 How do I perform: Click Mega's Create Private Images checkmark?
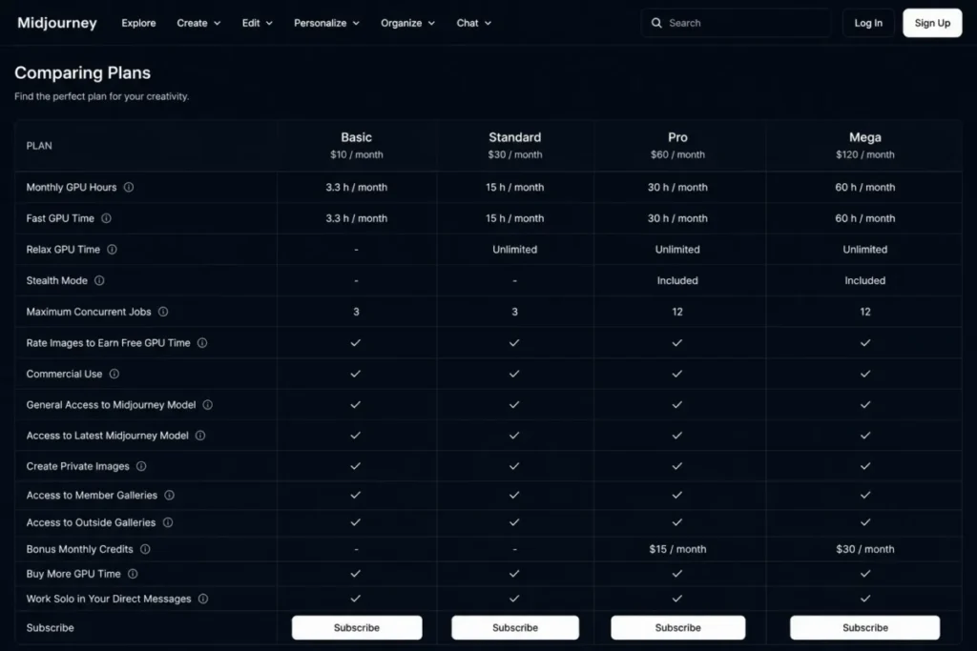click(x=864, y=466)
